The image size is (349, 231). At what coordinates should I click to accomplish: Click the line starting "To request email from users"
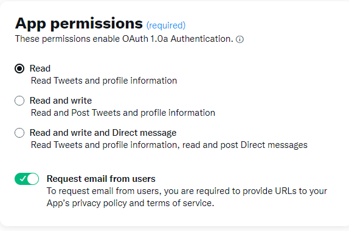(x=187, y=191)
